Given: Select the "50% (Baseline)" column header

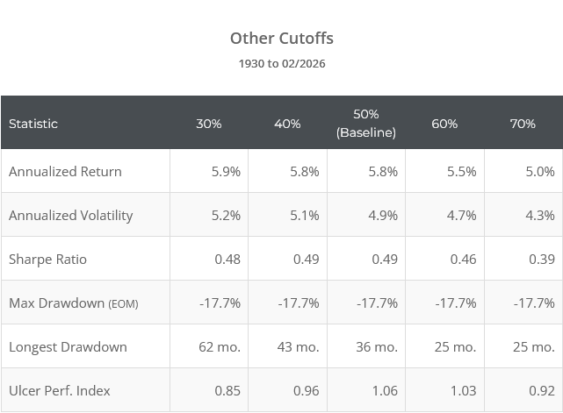Looking at the screenshot, I should [x=365, y=124].
